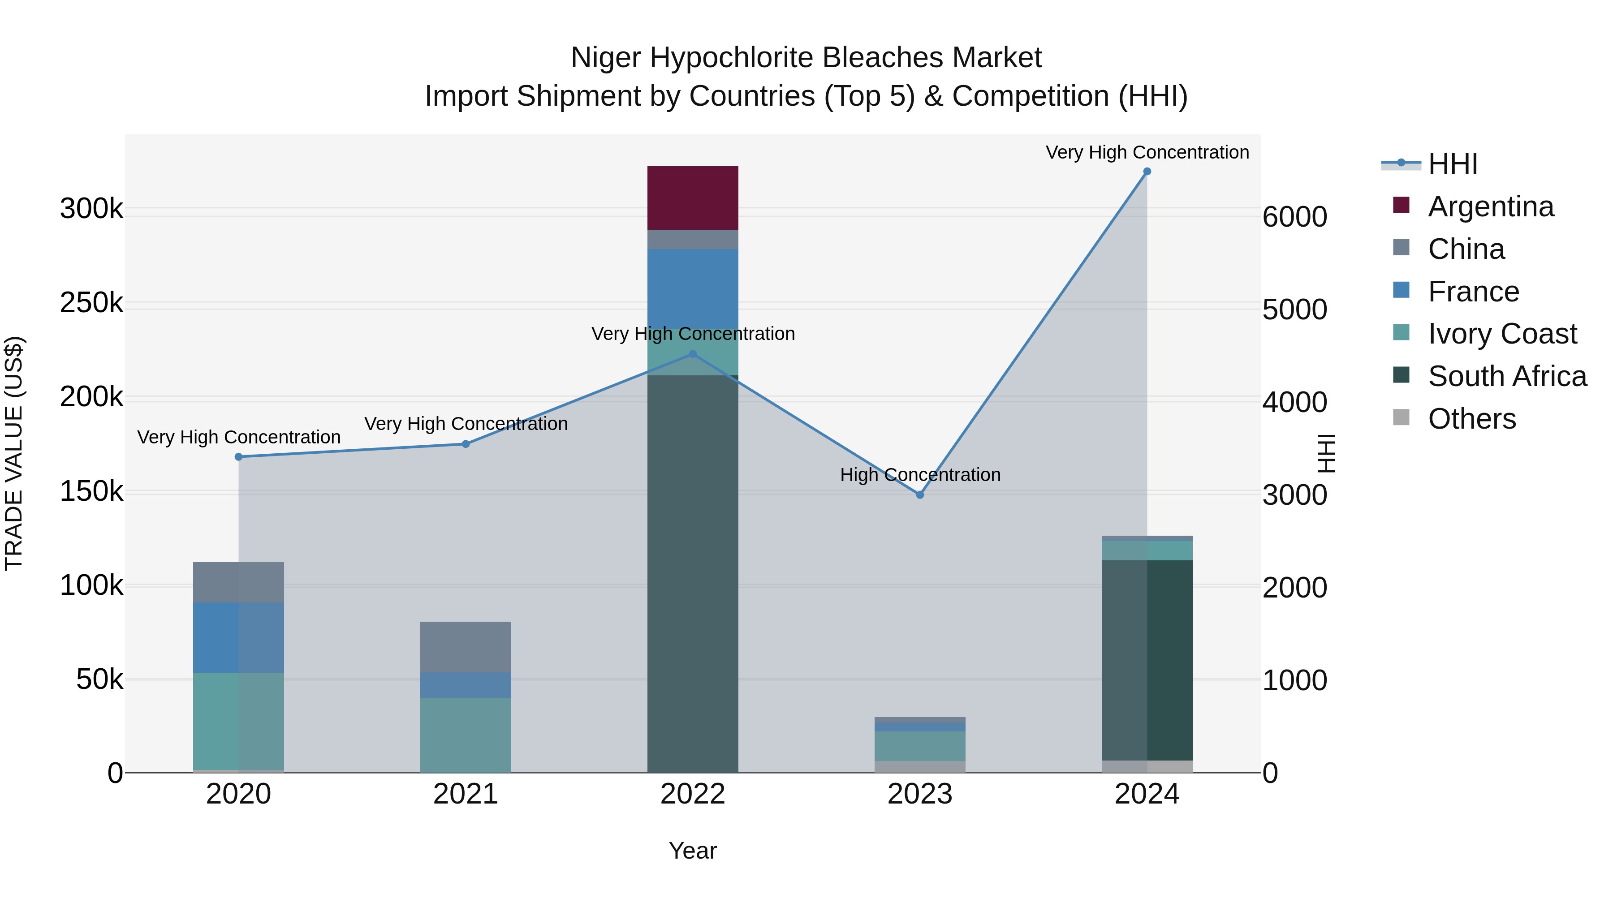The height and width of the screenshot is (907, 1613).
Task: Click the China segment of 2021 bar
Action: (466, 647)
